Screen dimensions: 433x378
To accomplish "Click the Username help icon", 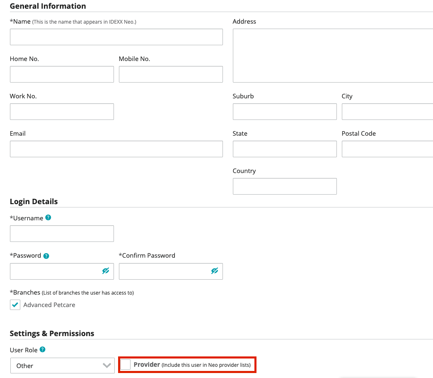I will pos(48,217).
